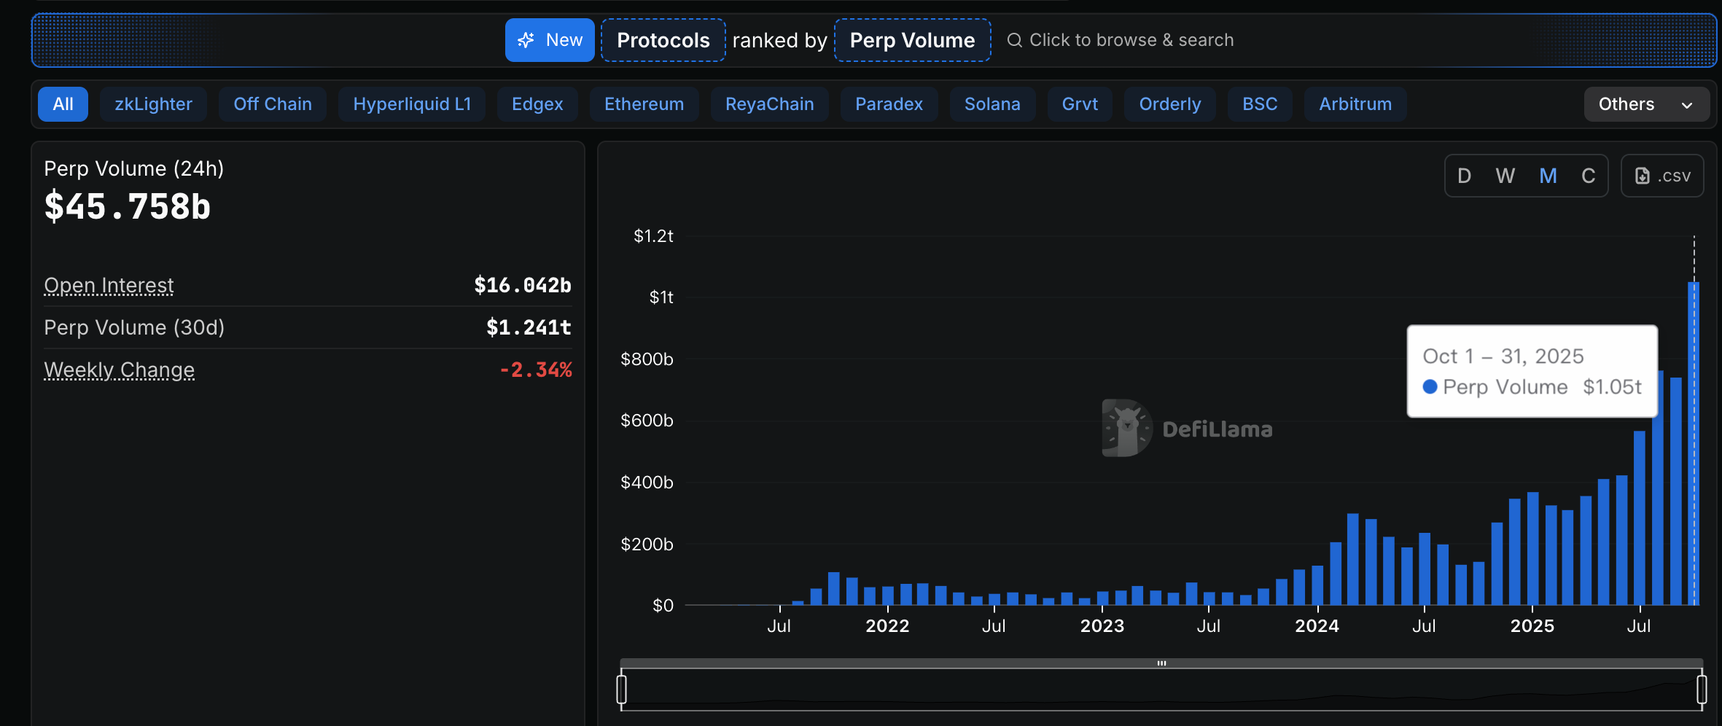Screen dimensions: 1722x726
Task: Select the All chains tab
Action: coord(63,104)
